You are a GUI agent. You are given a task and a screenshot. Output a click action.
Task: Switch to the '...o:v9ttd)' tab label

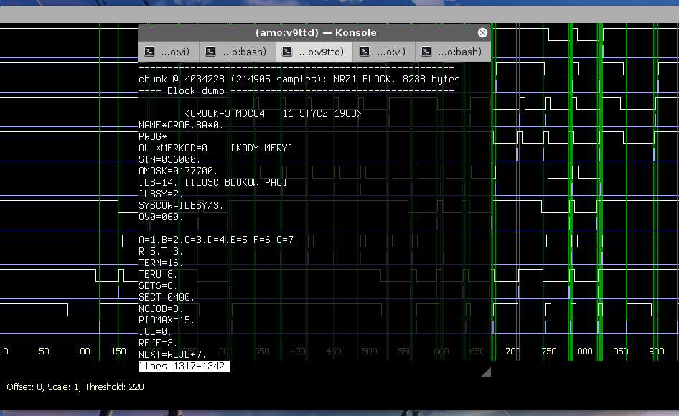(x=321, y=52)
